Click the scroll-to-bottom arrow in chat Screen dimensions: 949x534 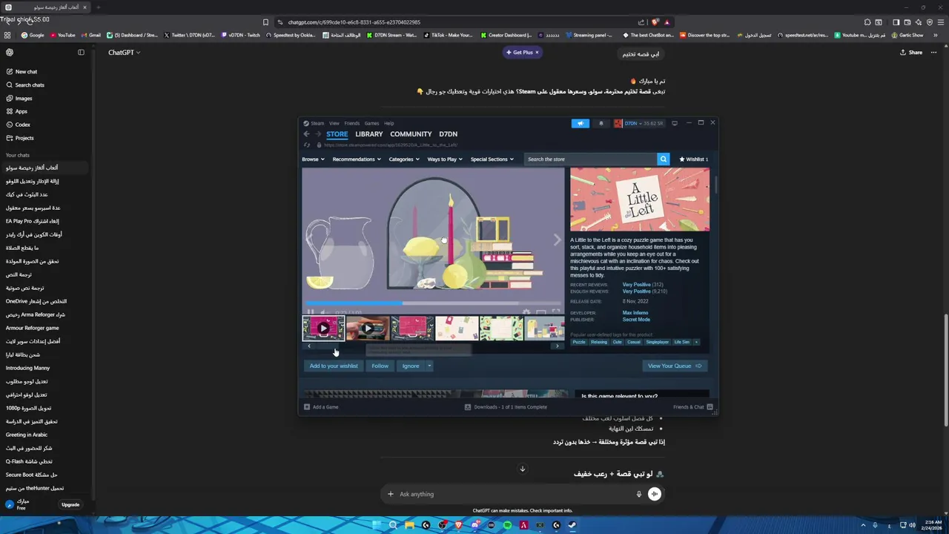(522, 469)
